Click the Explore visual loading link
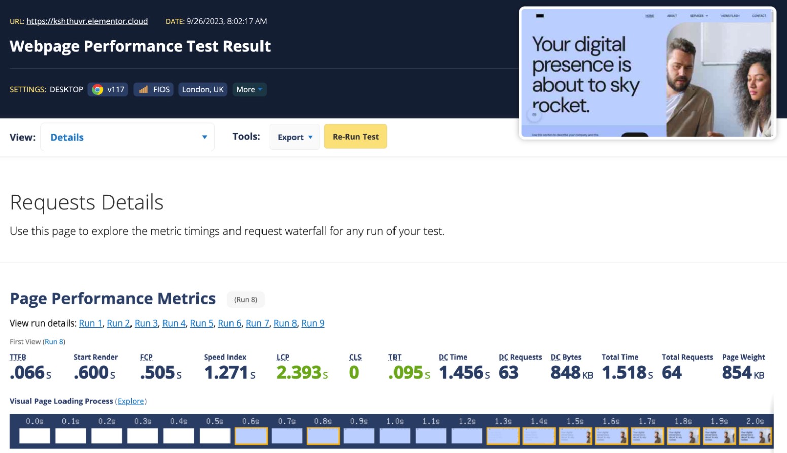787x453 pixels. coord(131,401)
